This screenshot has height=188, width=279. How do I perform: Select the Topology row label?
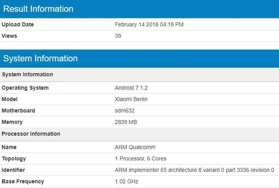(x=14, y=159)
